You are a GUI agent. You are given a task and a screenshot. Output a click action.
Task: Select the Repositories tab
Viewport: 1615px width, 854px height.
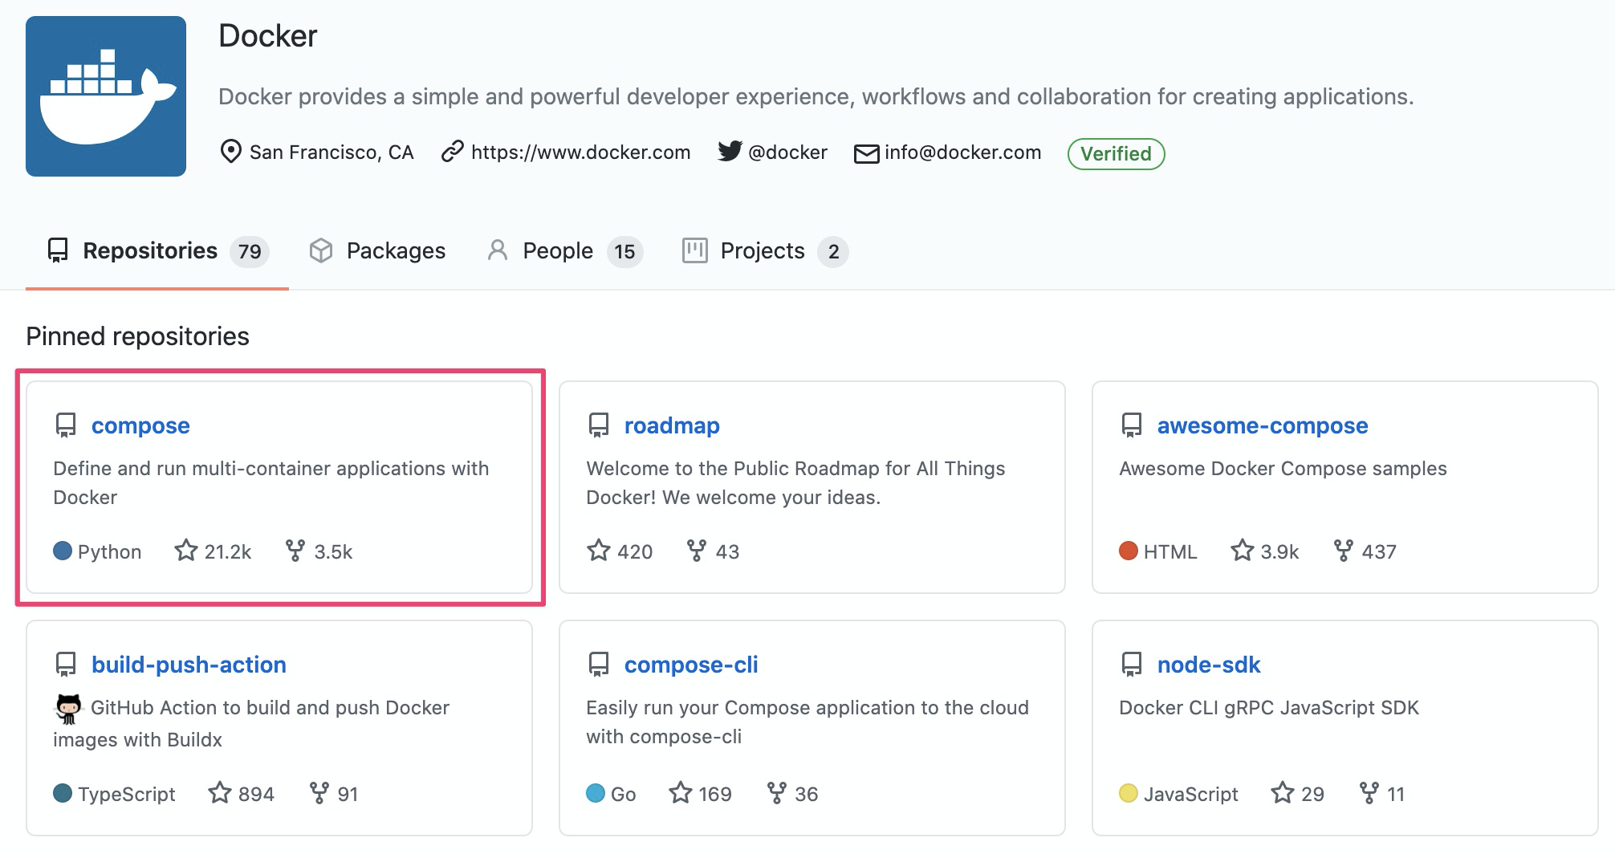[157, 251]
